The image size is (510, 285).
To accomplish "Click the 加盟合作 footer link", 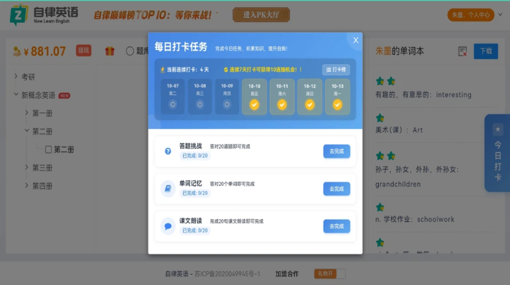I will [x=287, y=274].
